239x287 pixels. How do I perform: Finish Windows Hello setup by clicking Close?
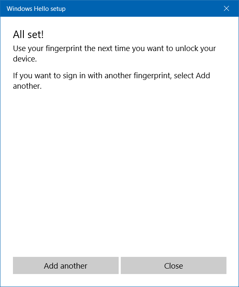(x=173, y=265)
